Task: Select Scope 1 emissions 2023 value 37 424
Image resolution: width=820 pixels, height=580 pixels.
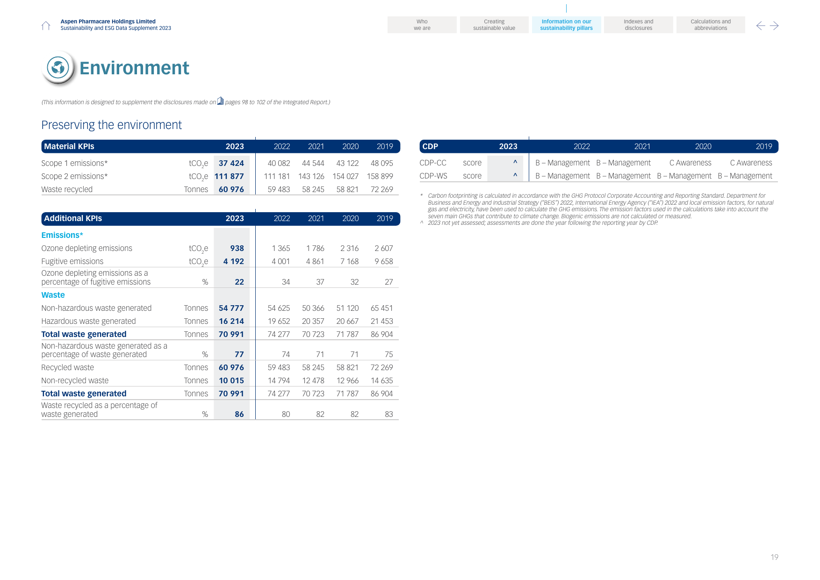Action: [231, 163]
